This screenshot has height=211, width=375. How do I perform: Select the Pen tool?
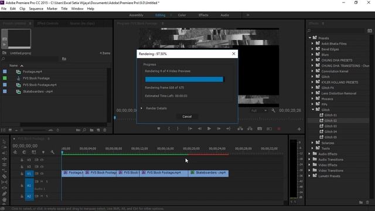[4, 194]
